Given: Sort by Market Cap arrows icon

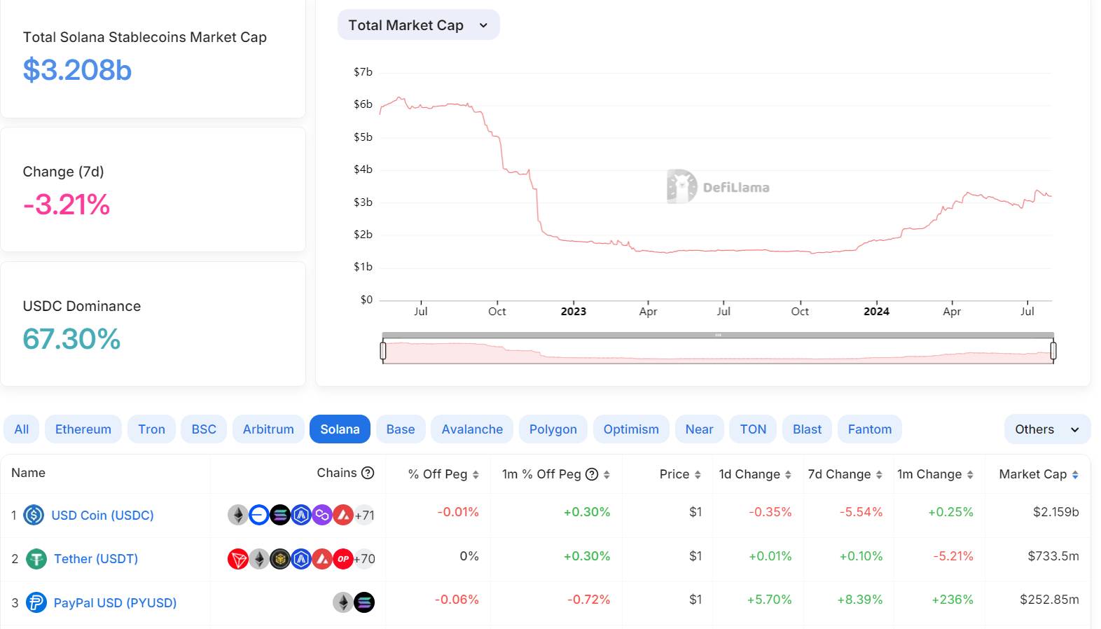Looking at the screenshot, I should tap(1075, 475).
